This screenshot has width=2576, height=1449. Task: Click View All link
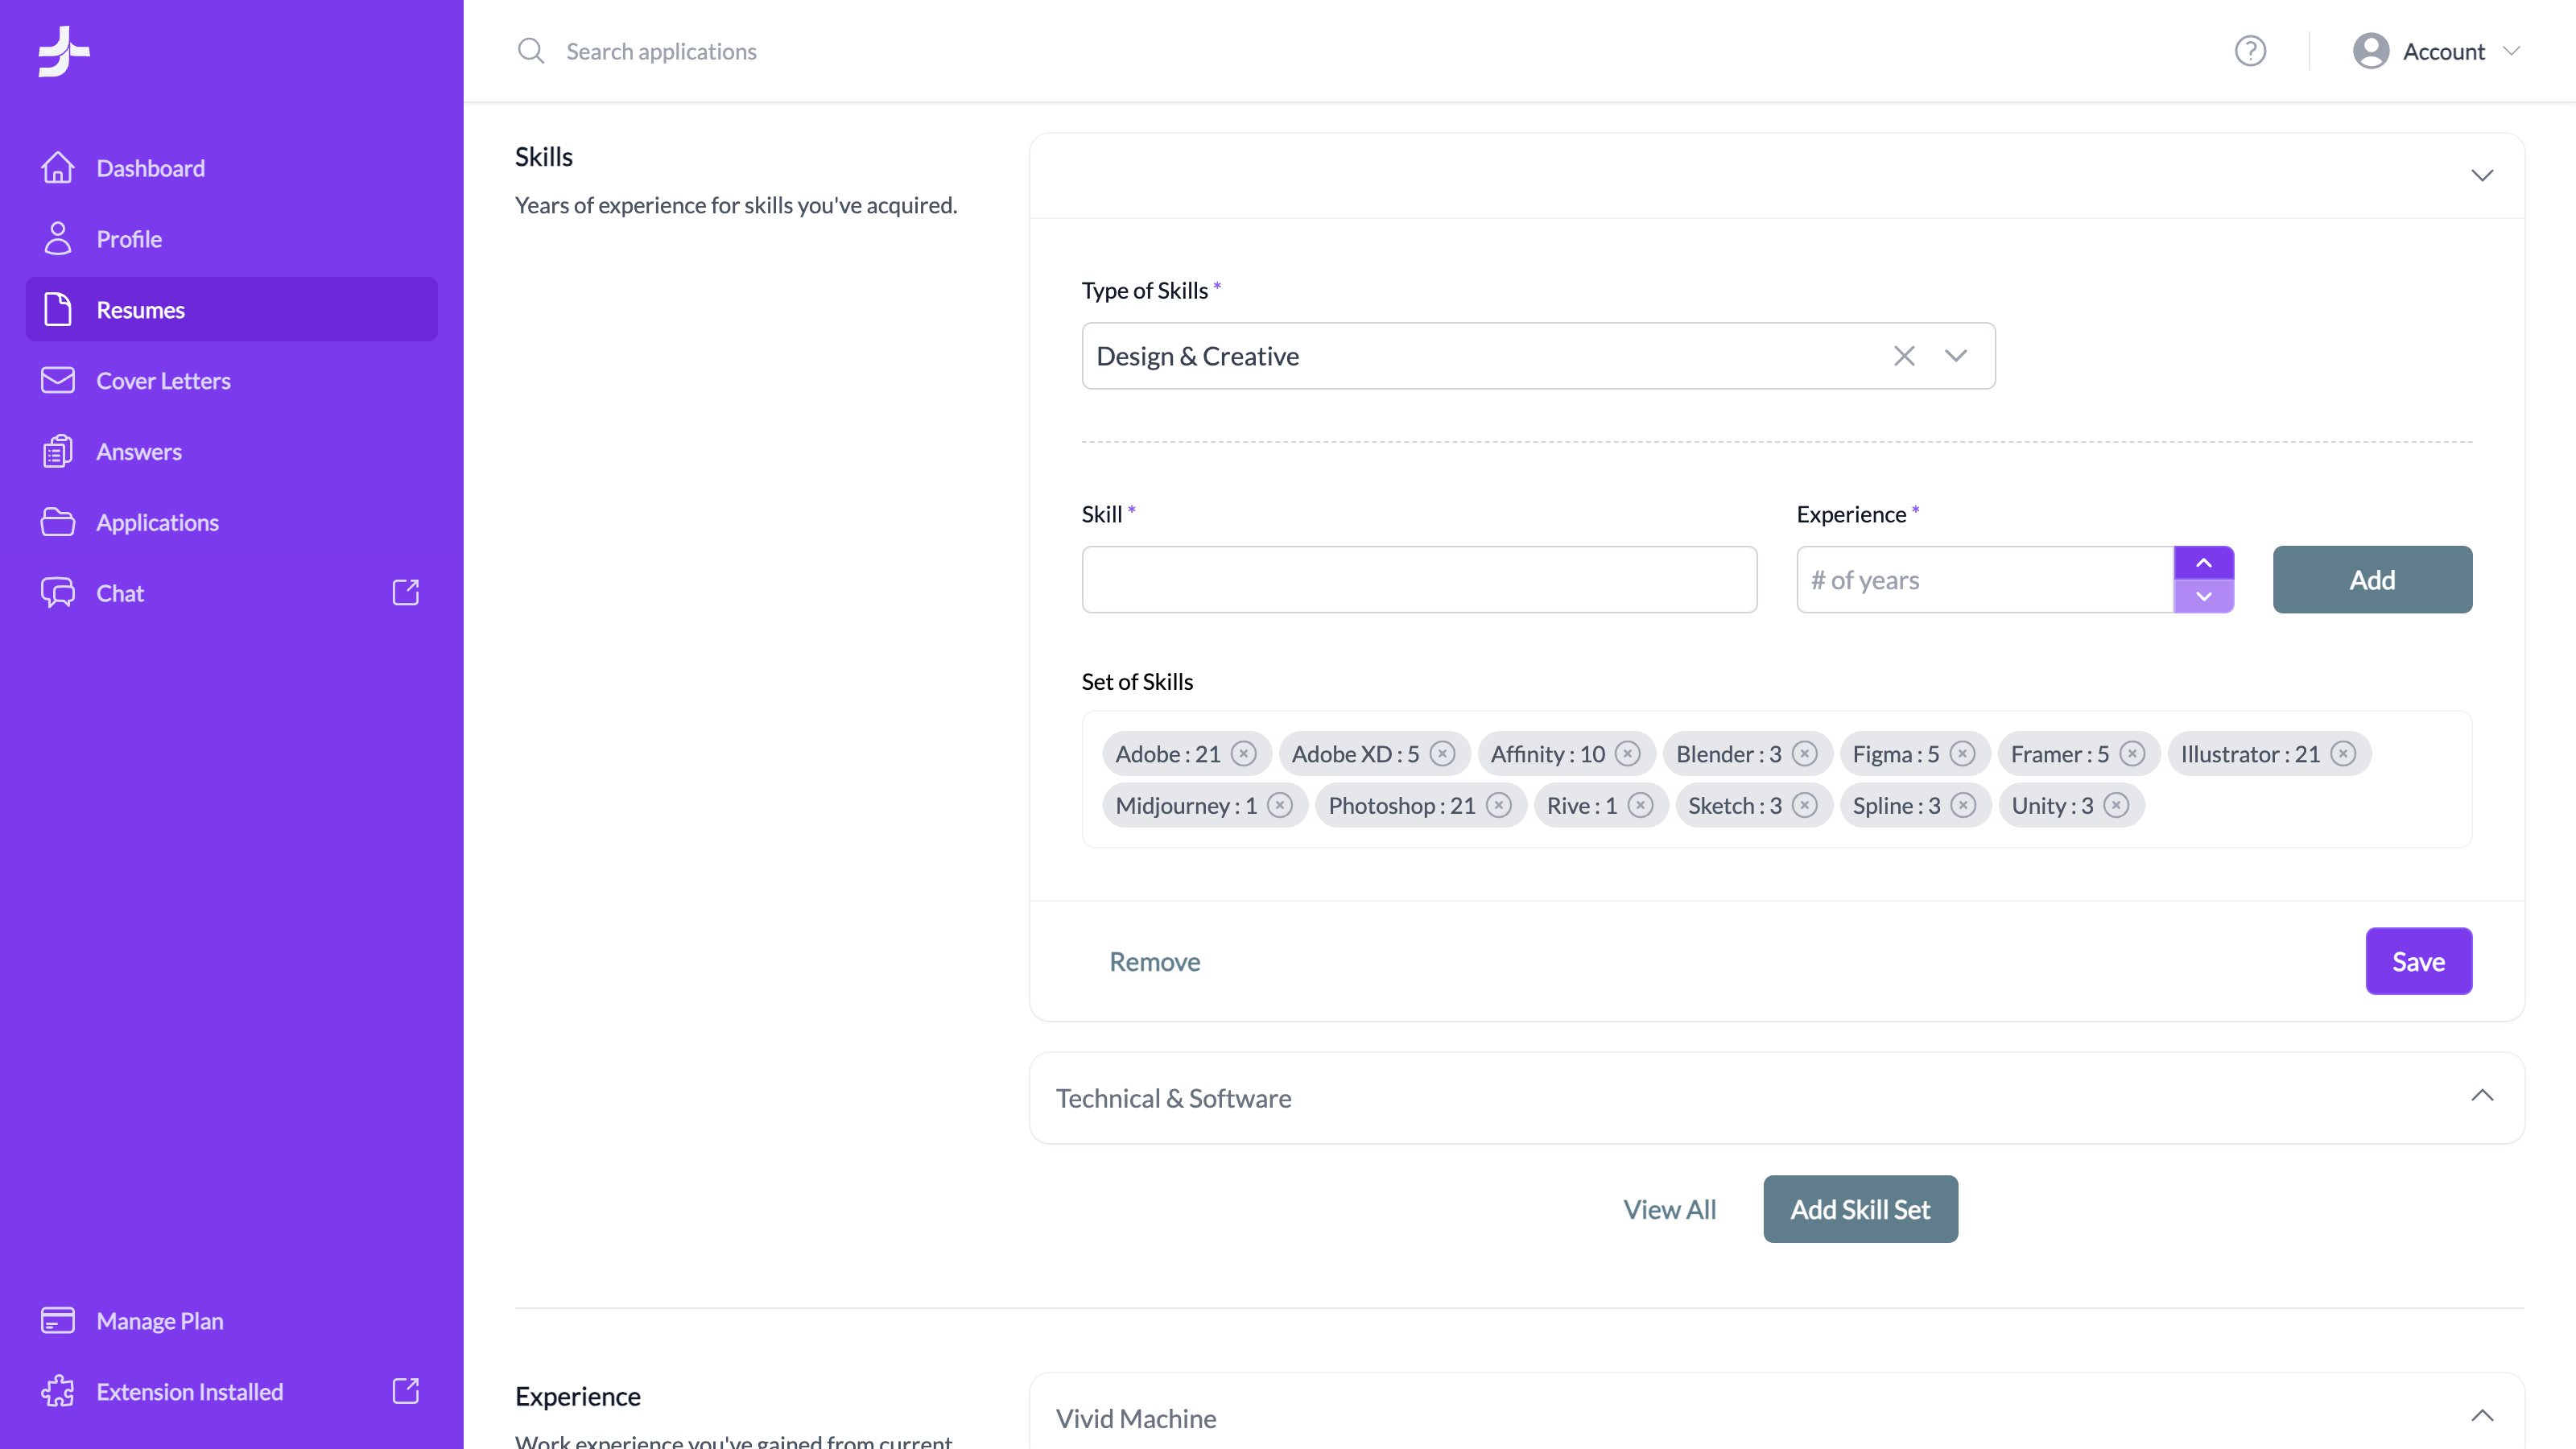point(1669,1209)
